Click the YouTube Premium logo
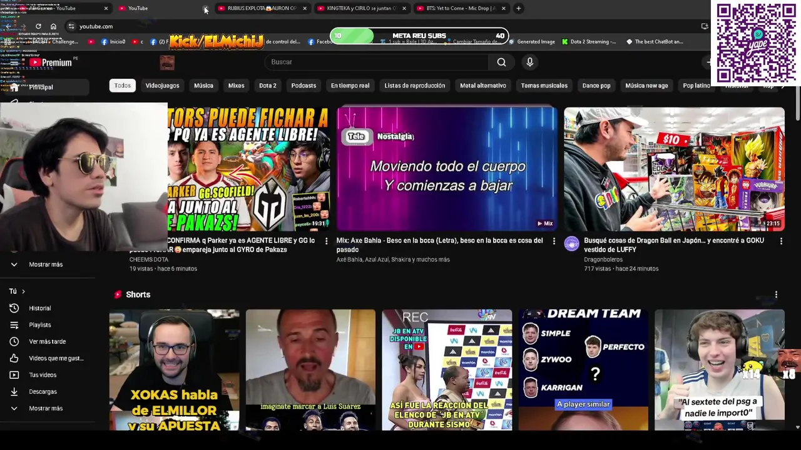The image size is (801, 450). (x=52, y=62)
